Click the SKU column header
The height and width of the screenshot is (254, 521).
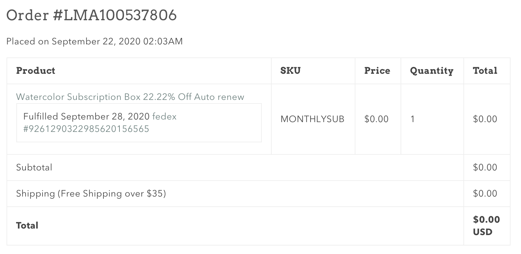290,71
